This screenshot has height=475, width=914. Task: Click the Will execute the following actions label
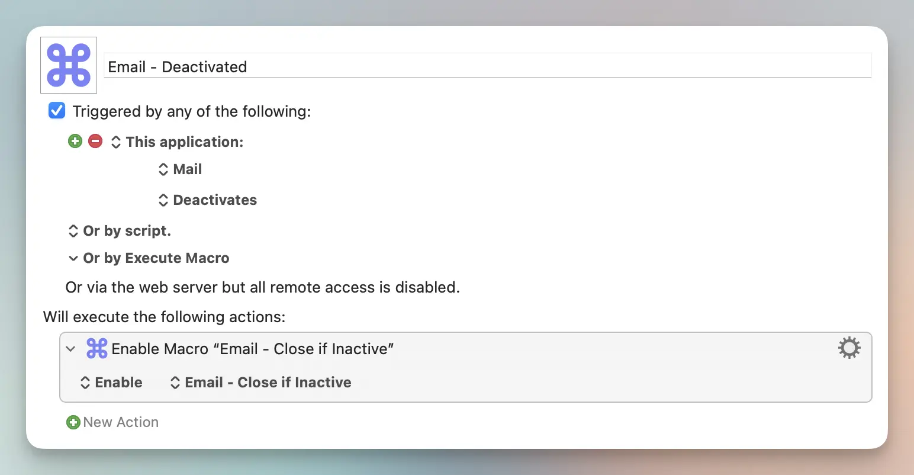pos(165,317)
